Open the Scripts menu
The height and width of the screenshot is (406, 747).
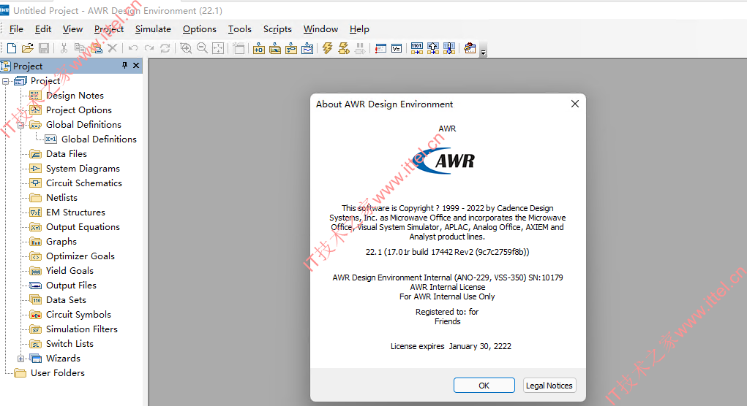277,29
